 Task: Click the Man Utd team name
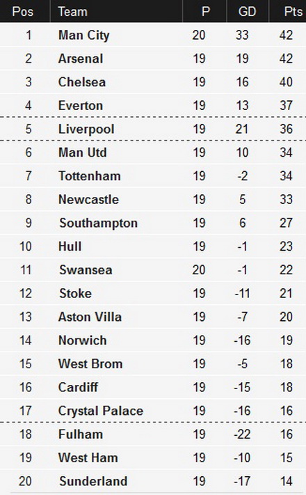pyautogui.click(x=82, y=152)
